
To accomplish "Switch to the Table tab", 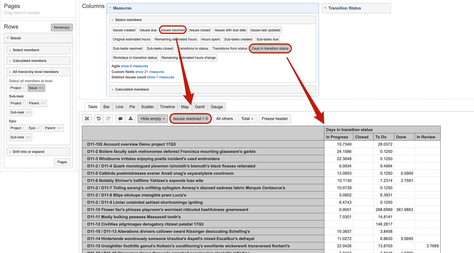I will 93,107.
